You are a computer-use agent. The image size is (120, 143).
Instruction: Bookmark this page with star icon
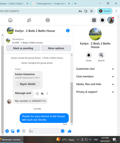coord(91,11)
